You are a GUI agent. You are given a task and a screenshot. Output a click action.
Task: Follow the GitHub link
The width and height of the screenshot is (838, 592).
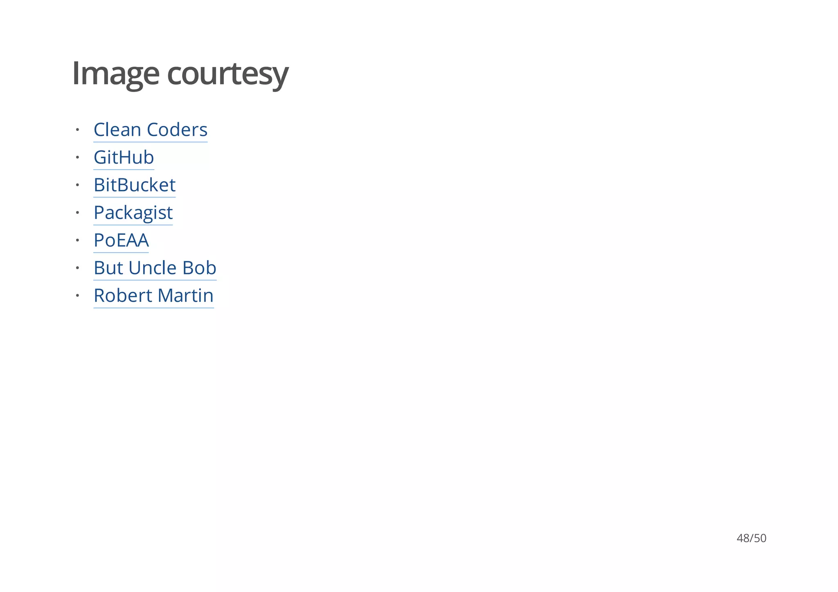click(x=124, y=157)
